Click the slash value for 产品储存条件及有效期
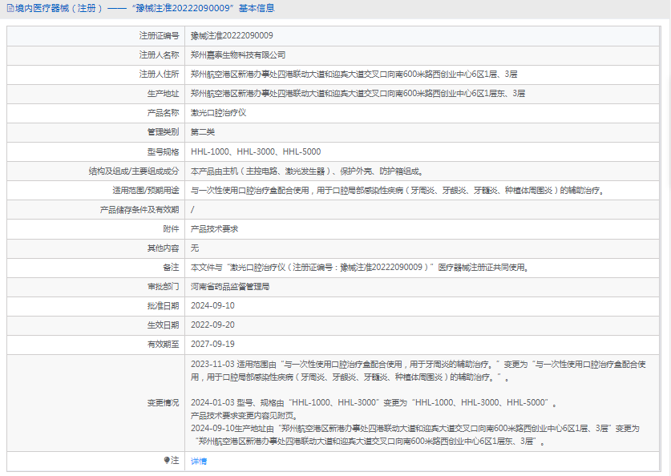 (192, 210)
